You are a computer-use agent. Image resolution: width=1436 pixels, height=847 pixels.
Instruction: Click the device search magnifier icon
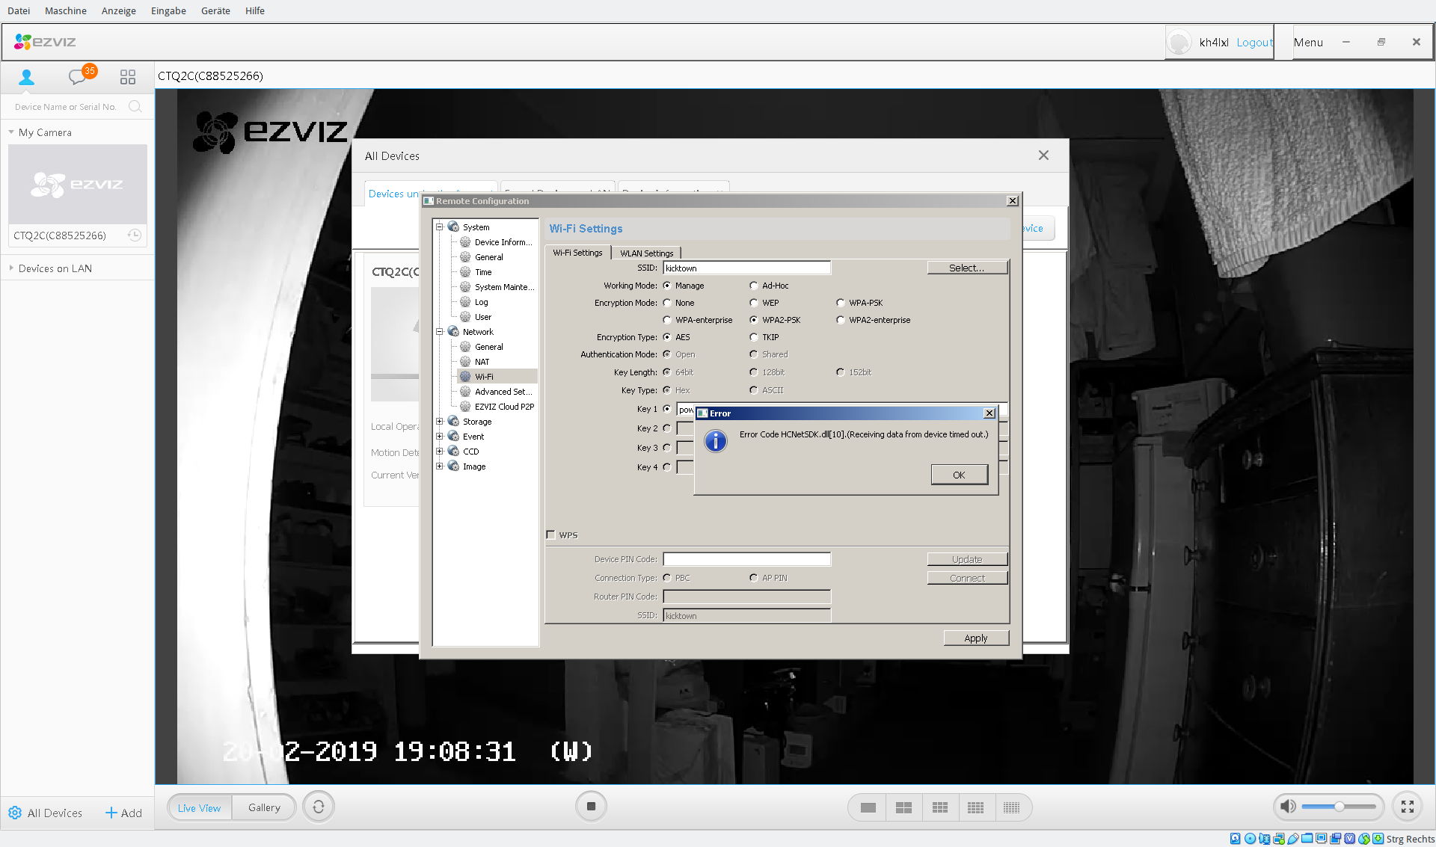pyautogui.click(x=135, y=106)
